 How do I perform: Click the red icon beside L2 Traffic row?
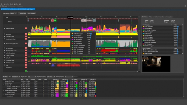click(x=26, y=58)
